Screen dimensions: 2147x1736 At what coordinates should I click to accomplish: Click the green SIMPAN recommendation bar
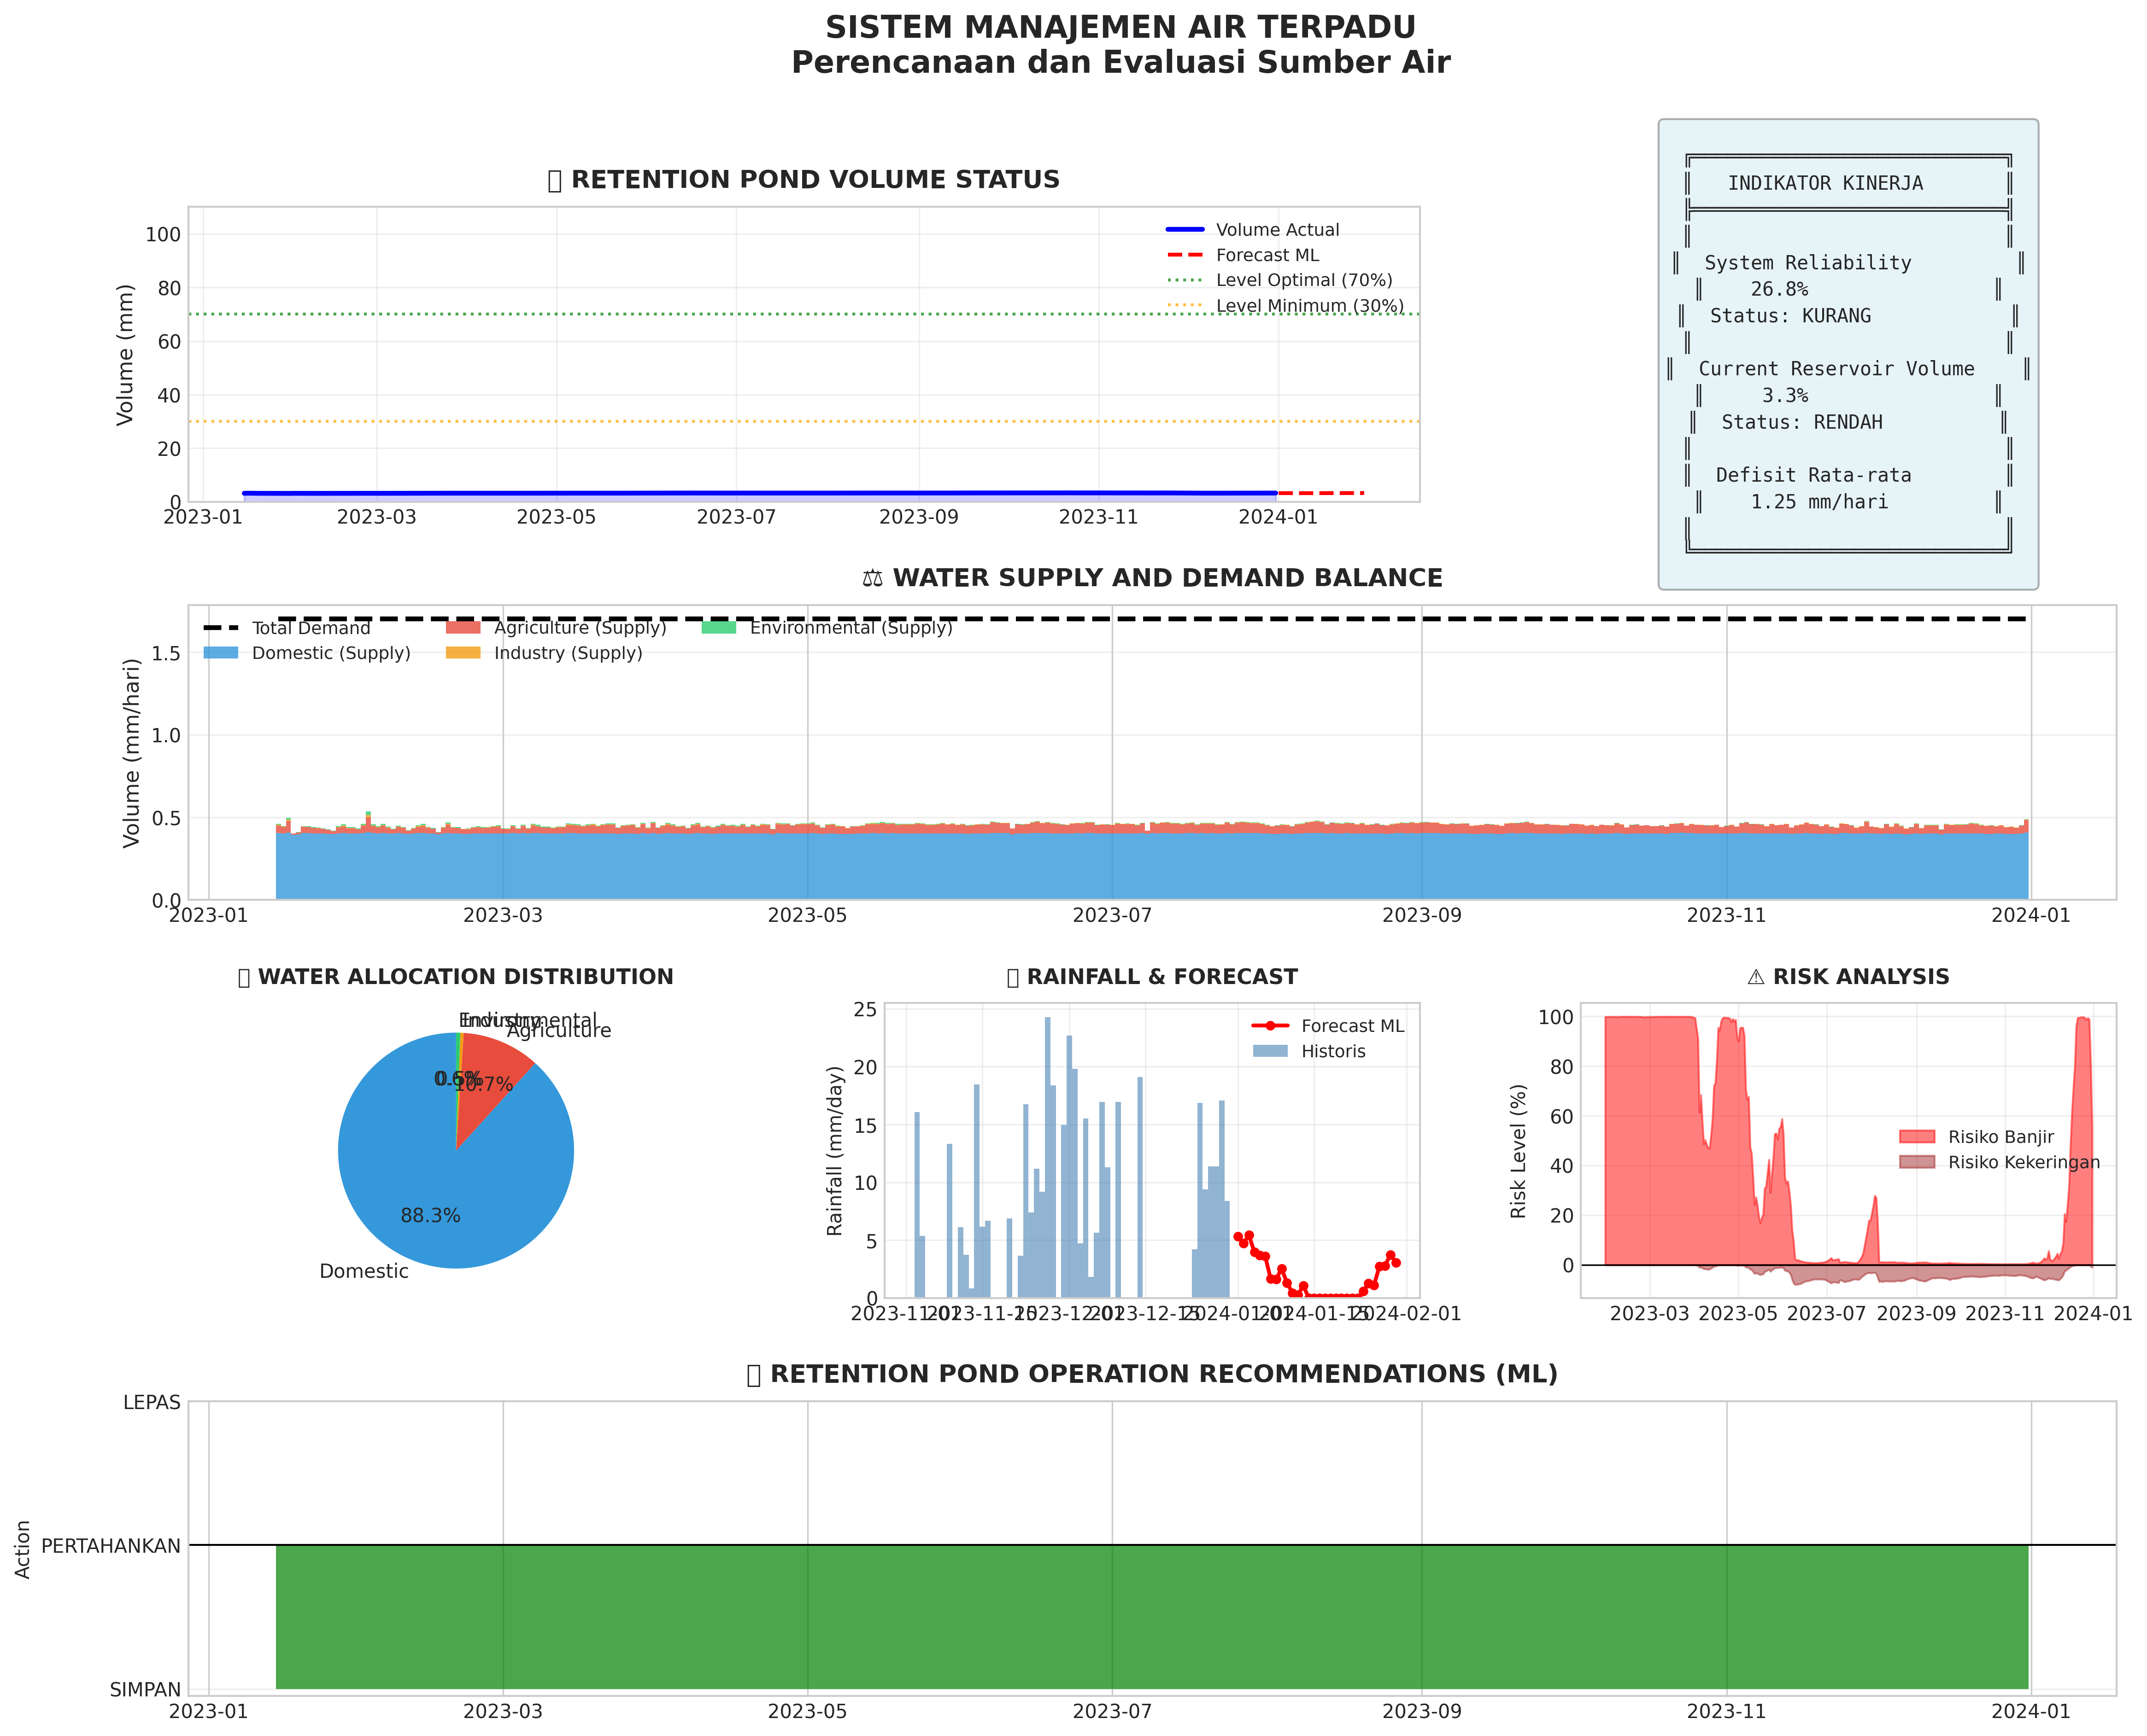tap(1150, 1617)
